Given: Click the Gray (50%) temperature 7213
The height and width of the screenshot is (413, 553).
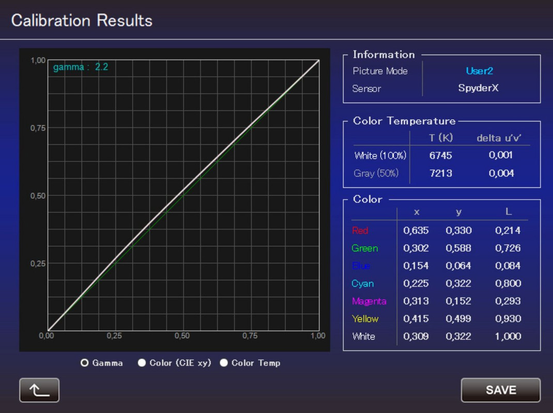Looking at the screenshot, I should [x=440, y=173].
